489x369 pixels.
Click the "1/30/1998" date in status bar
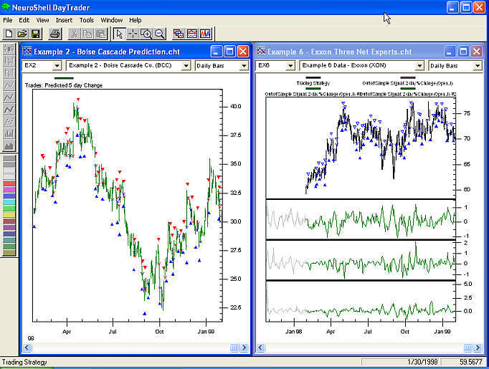click(x=422, y=362)
